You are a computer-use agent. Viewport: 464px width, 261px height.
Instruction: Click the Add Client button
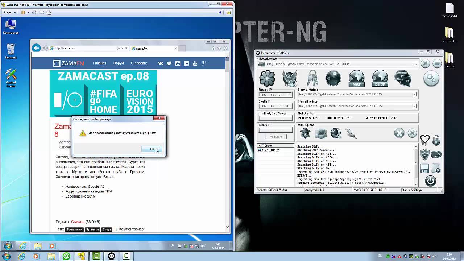point(276,137)
